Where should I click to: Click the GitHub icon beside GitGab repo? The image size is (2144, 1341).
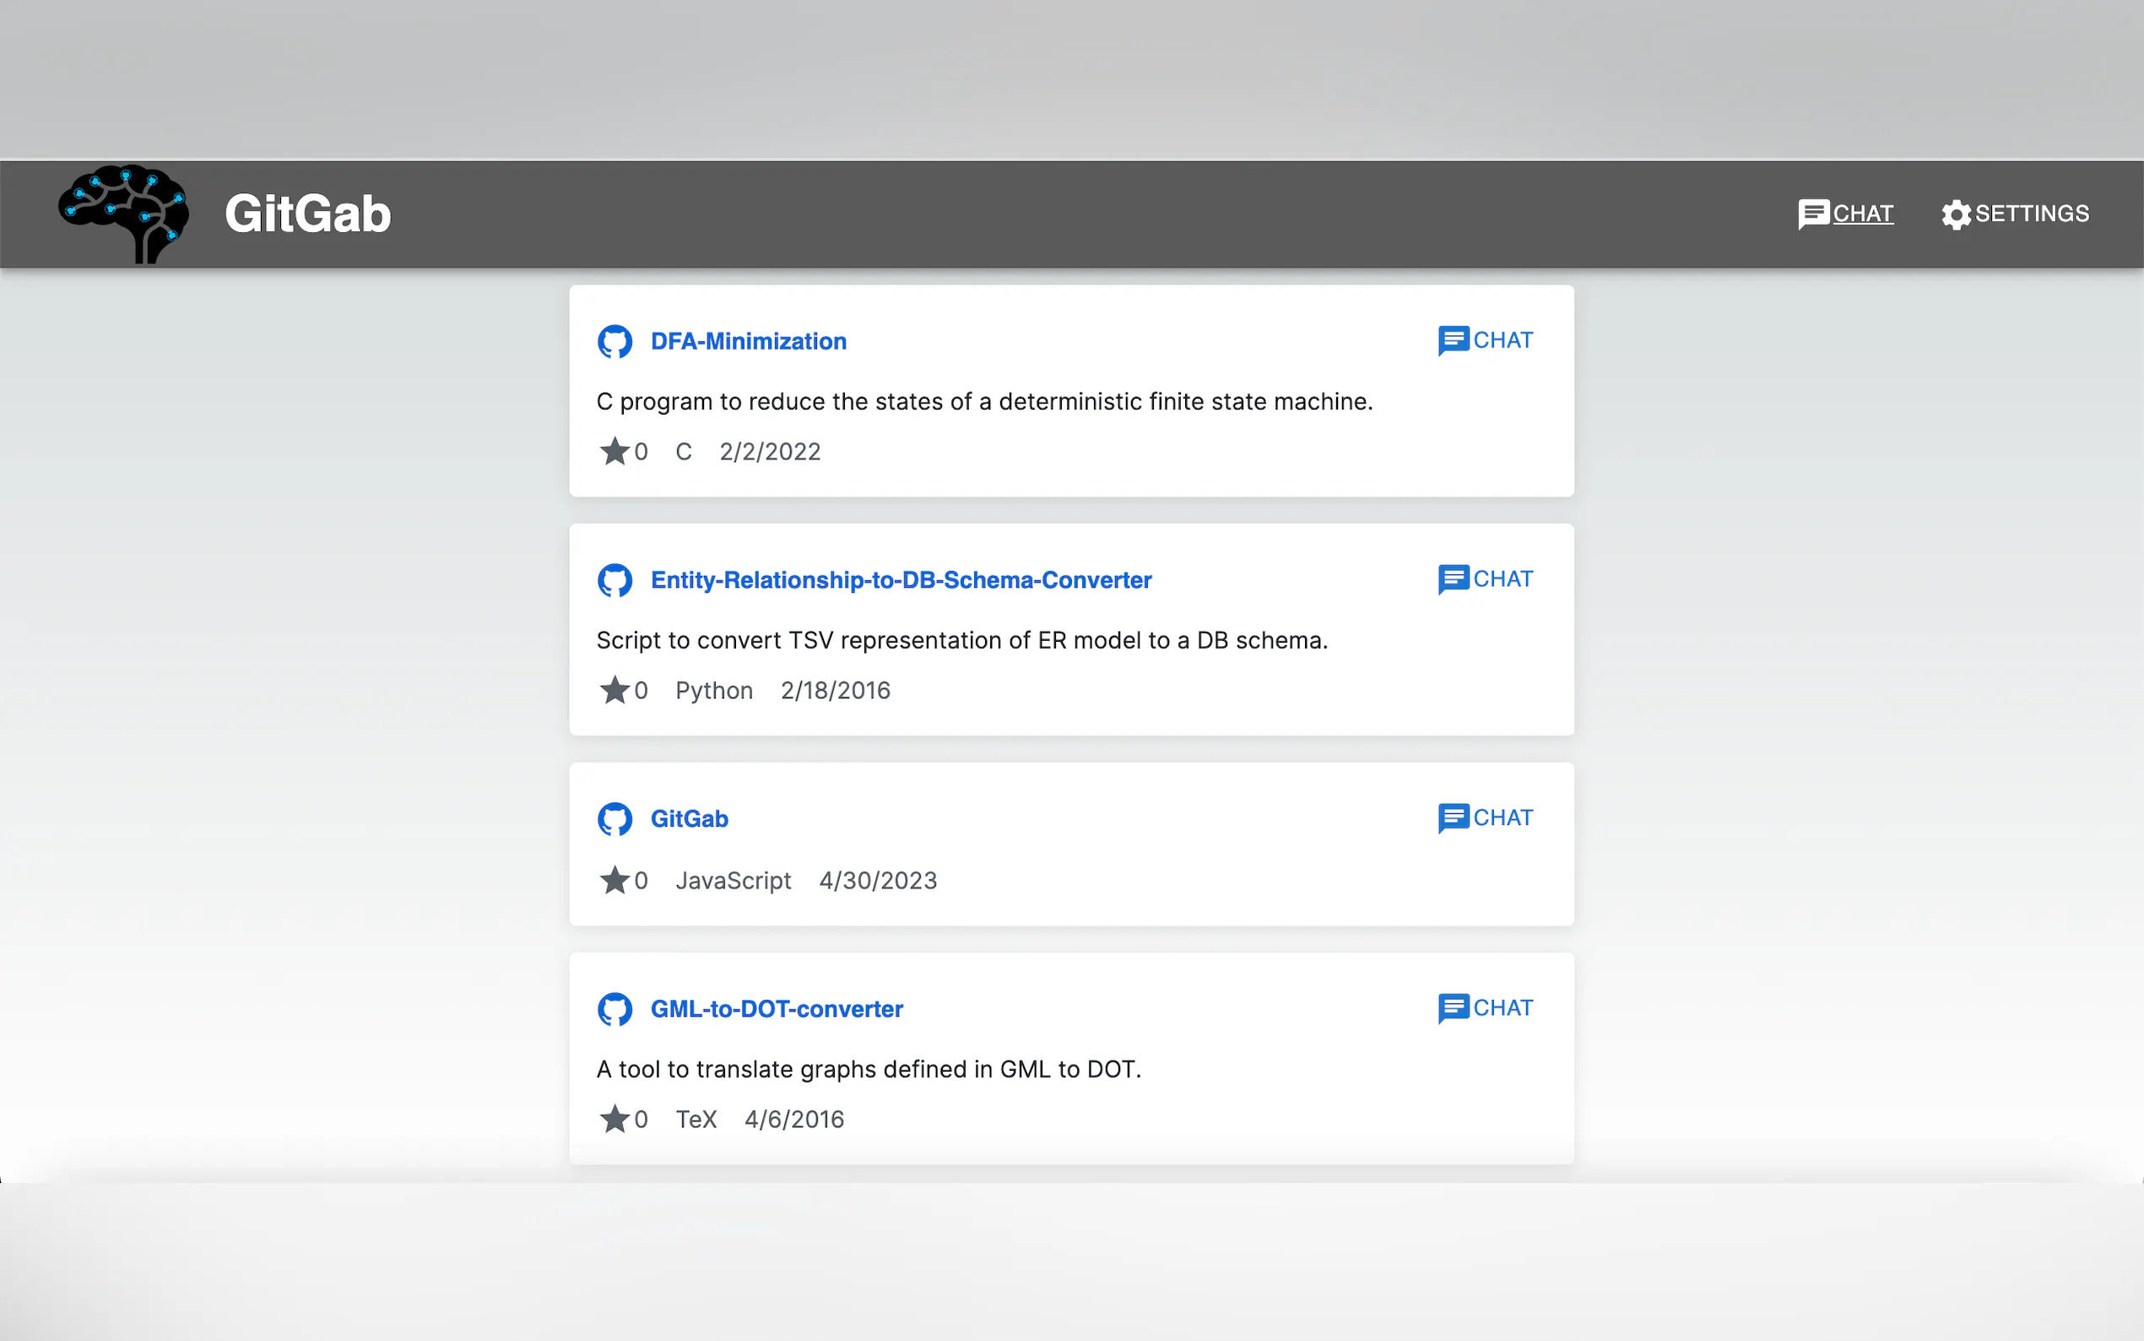tap(615, 818)
